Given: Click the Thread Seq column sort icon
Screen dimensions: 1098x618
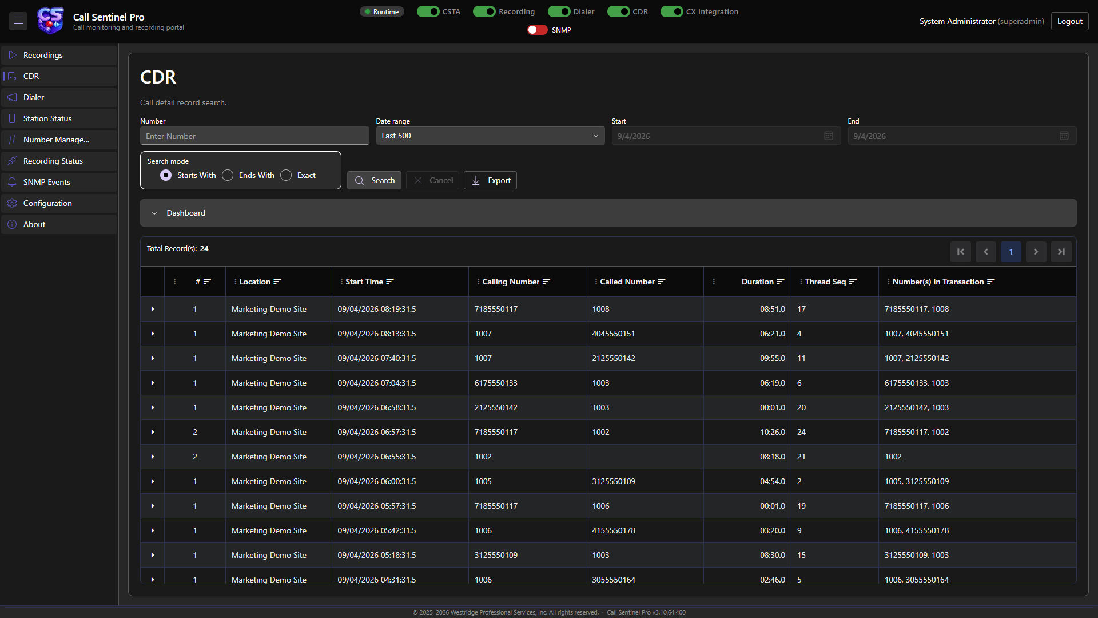Looking at the screenshot, I should 853,282.
